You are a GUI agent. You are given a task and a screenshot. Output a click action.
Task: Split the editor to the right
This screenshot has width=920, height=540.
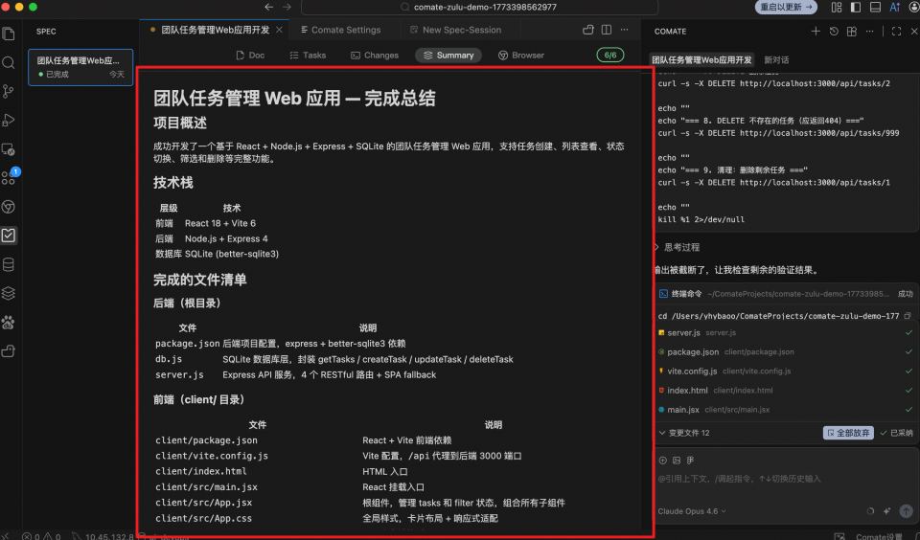click(x=607, y=30)
